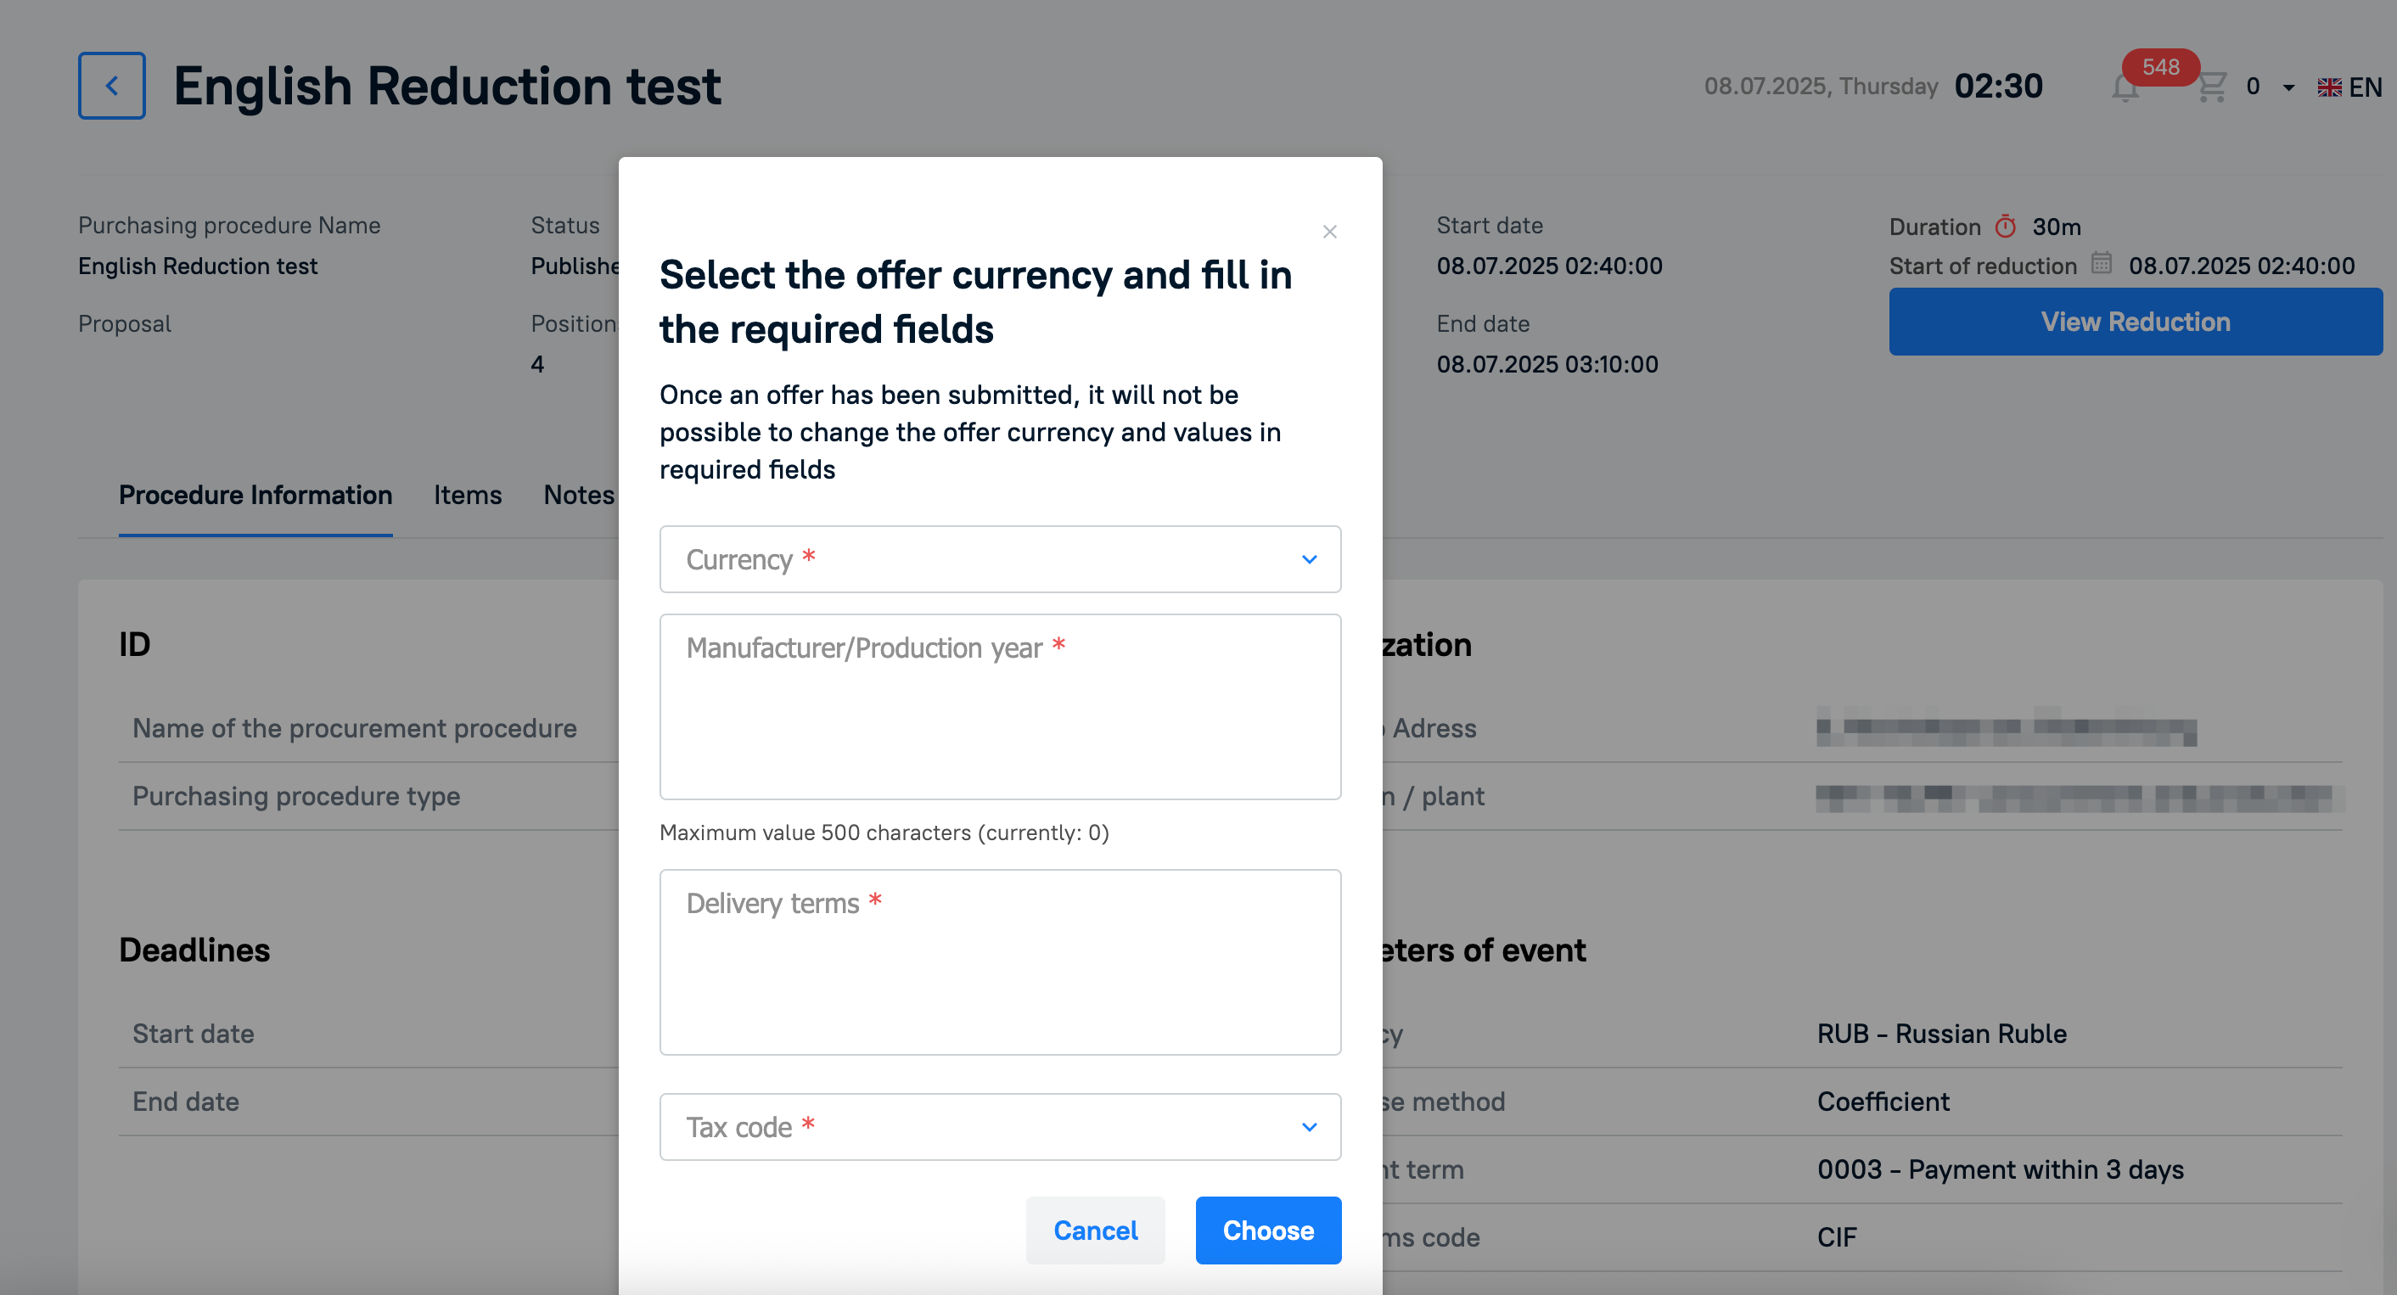Click the View Reduction button

coord(2136,322)
